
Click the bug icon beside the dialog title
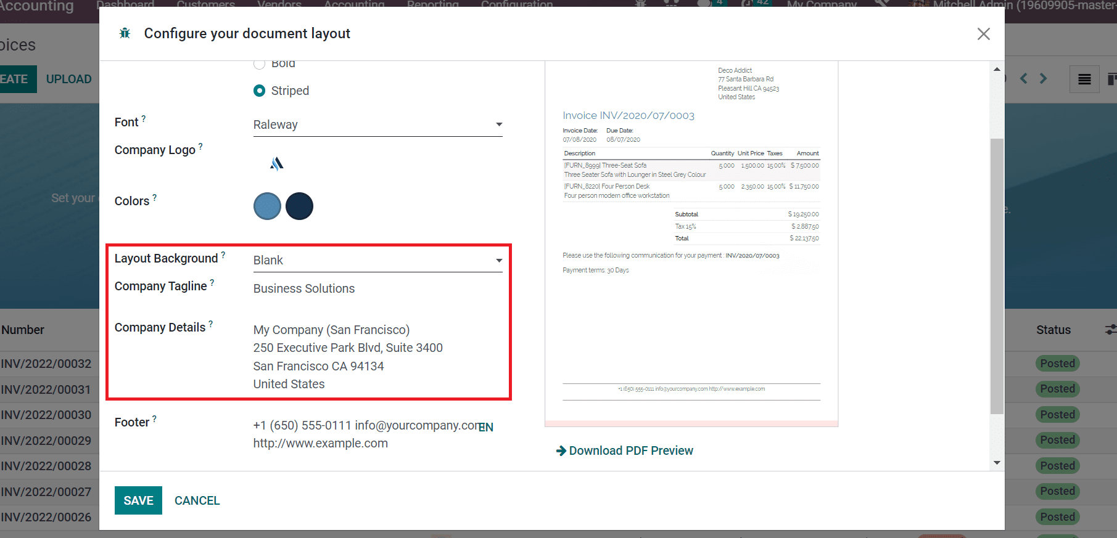click(x=125, y=33)
